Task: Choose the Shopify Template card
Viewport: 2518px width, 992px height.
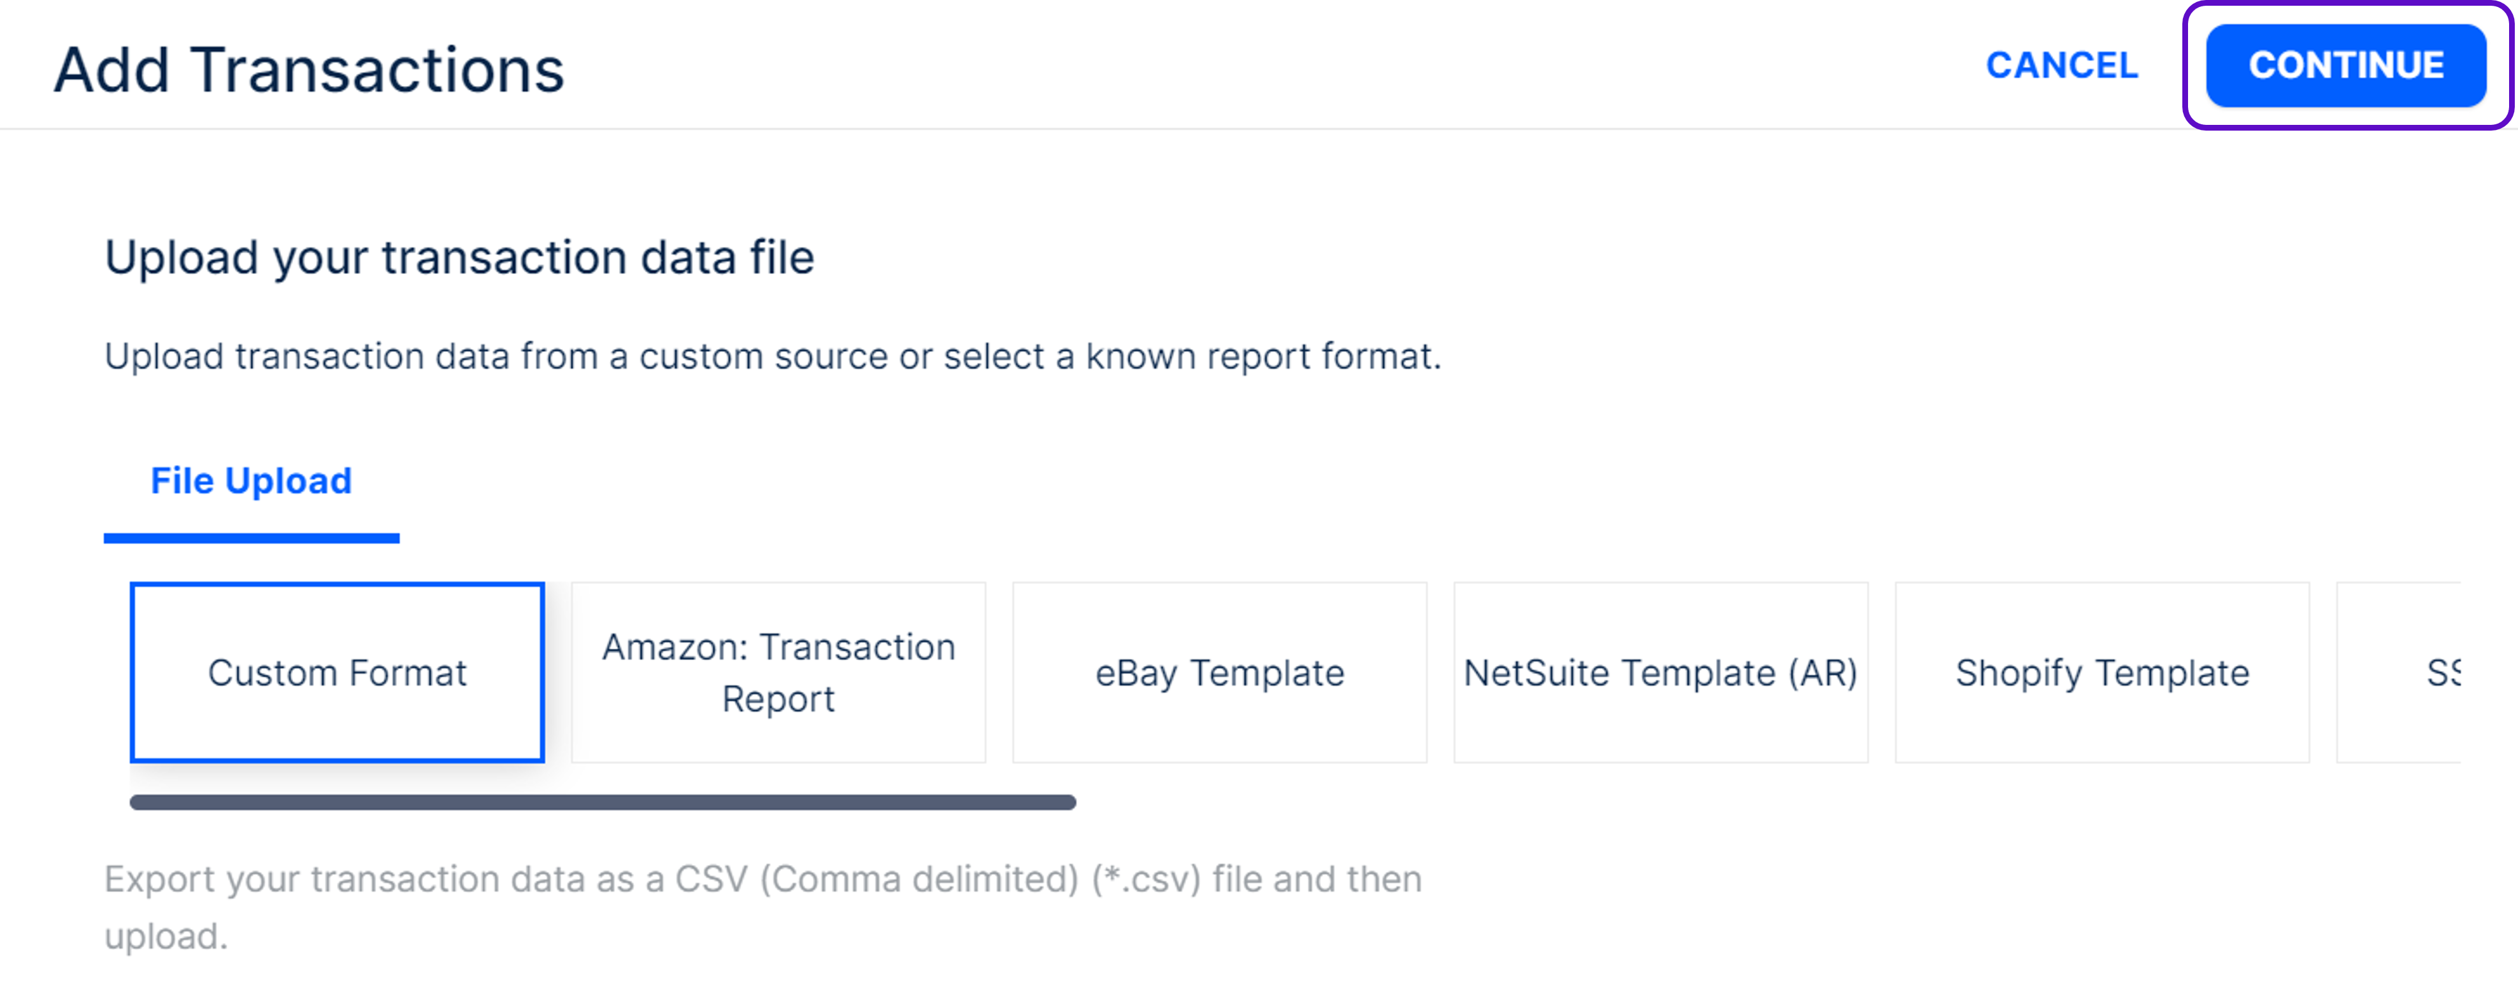Action: tap(2101, 672)
